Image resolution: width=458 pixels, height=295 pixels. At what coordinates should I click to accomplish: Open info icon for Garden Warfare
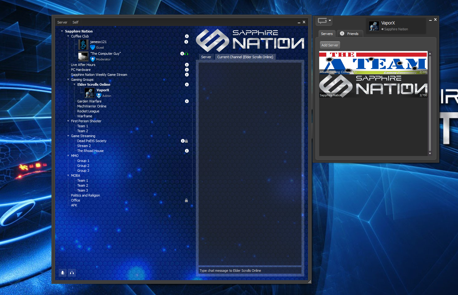pos(187,101)
